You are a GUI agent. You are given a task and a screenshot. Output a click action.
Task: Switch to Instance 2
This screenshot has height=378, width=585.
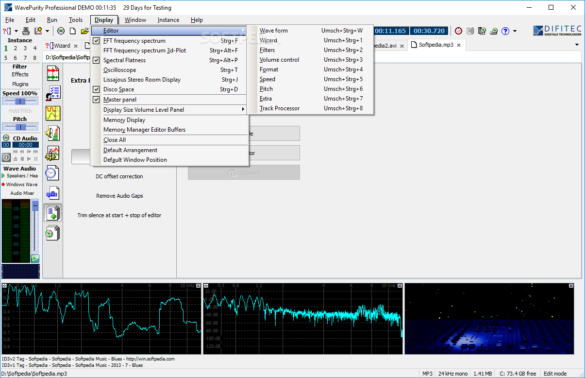tap(16, 48)
